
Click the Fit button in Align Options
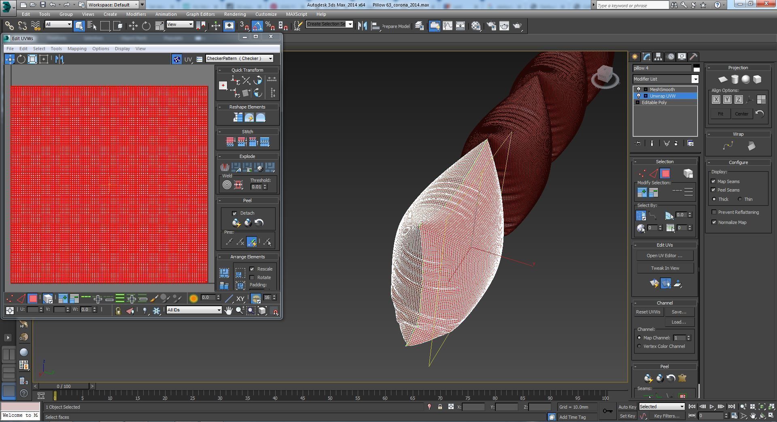720,114
